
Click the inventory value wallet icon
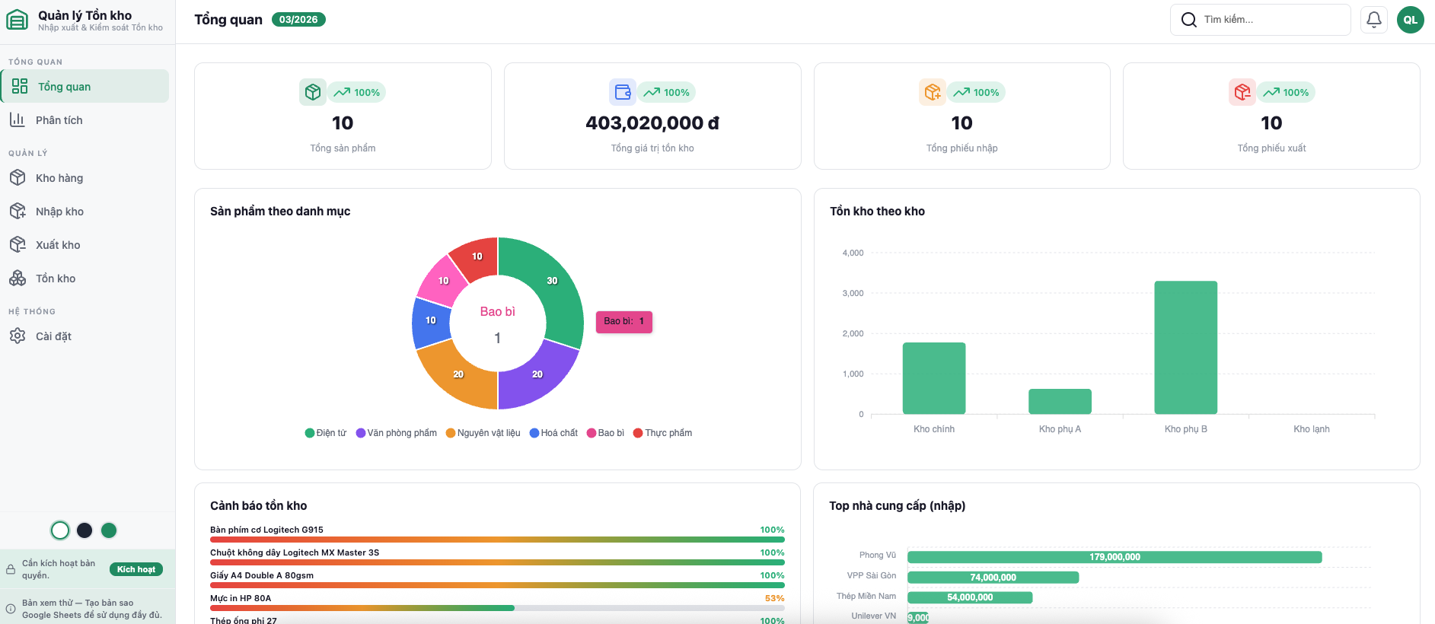click(x=623, y=92)
